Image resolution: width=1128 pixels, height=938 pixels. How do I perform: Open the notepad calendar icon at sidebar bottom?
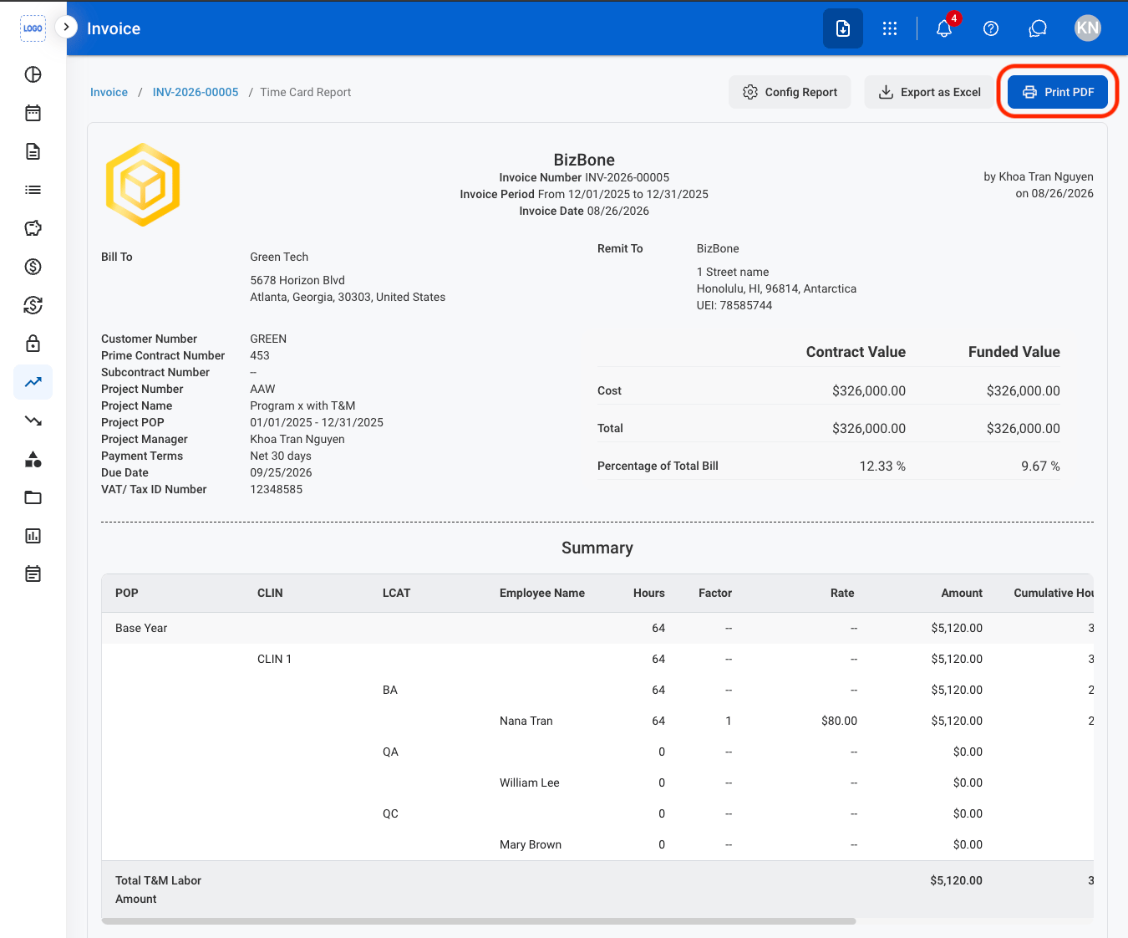coord(33,574)
